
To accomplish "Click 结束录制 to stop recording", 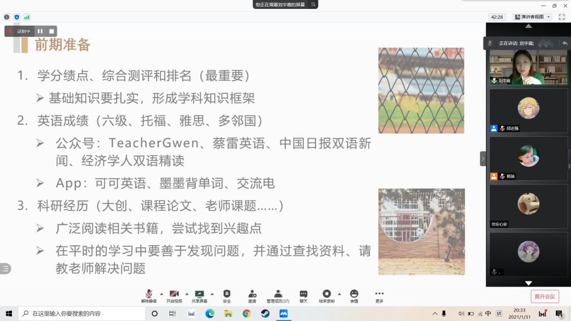I will pos(327,295).
